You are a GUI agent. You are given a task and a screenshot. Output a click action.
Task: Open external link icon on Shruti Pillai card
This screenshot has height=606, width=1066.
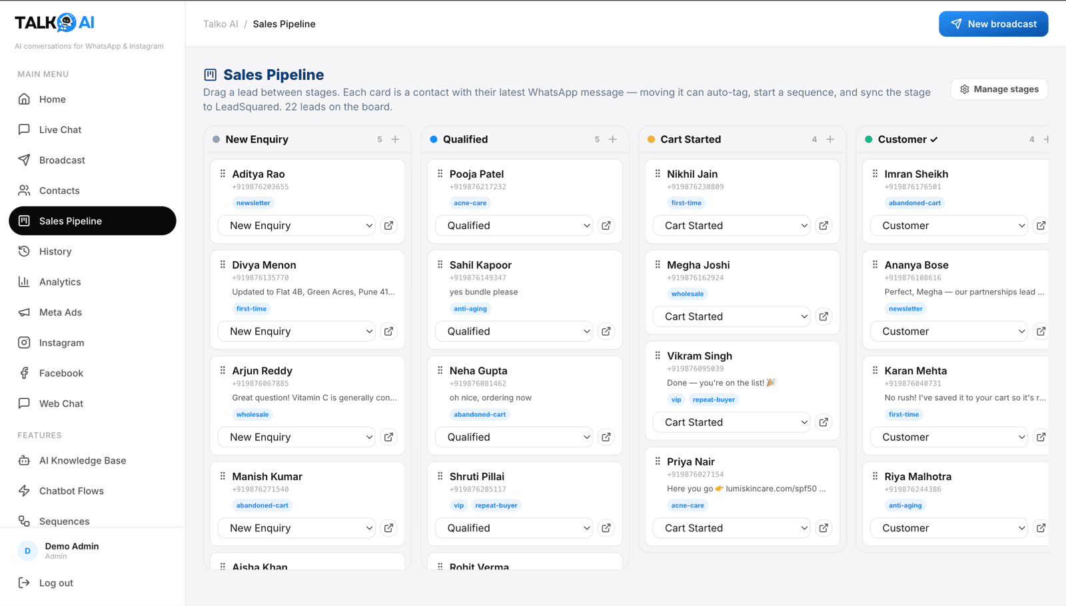(x=606, y=528)
